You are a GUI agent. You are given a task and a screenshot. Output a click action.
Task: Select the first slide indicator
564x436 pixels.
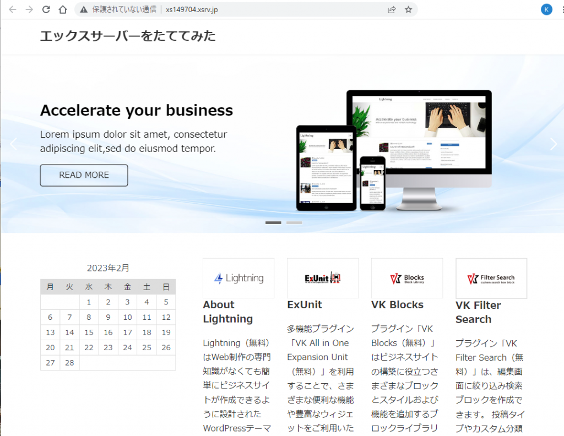click(x=273, y=222)
